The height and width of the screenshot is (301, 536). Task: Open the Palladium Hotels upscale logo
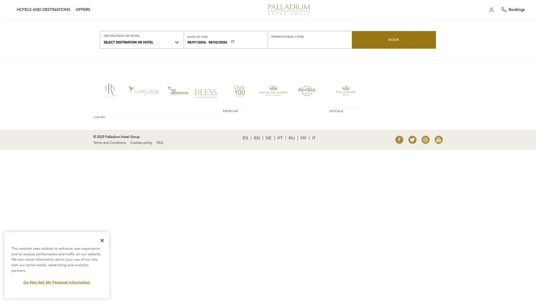tap(346, 91)
